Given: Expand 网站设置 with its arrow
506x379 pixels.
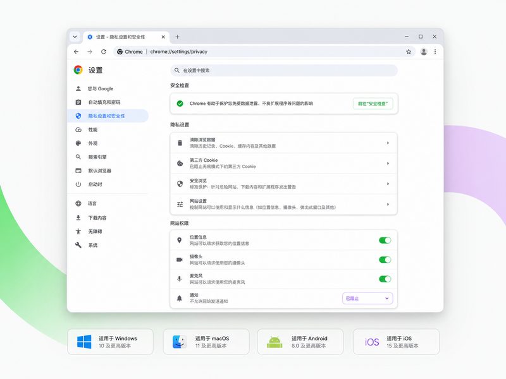Looking at the screenshot, I should tap(388, 204).
